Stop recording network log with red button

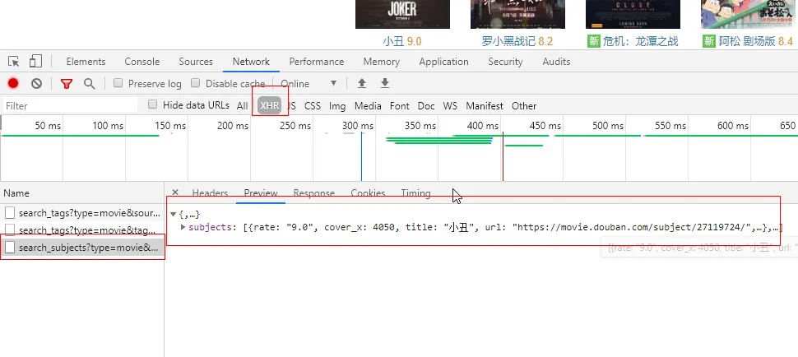13,84
